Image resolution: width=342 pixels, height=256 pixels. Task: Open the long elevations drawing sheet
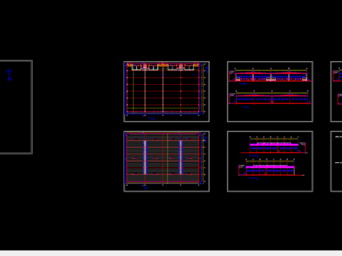tap(270, 92)
